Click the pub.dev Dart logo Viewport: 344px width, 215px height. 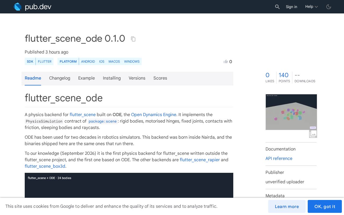pyautogui.click(x=17, y=7)
